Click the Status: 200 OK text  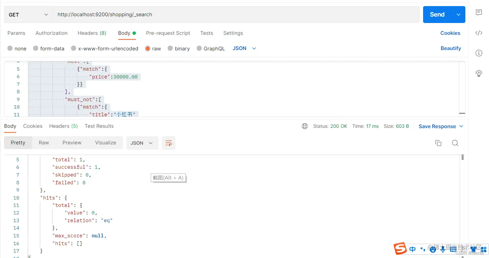[x=330, y=126]
